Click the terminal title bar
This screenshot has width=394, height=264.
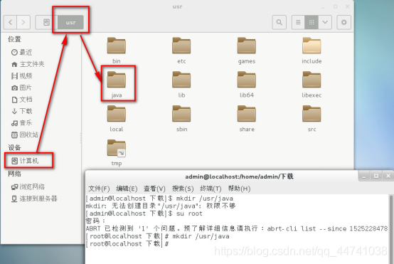(x=239, y=176)
